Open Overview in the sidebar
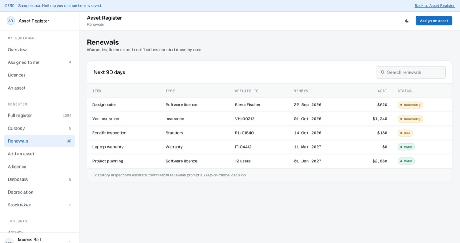This screenshot has height=243, width=460. coord(39,50)
